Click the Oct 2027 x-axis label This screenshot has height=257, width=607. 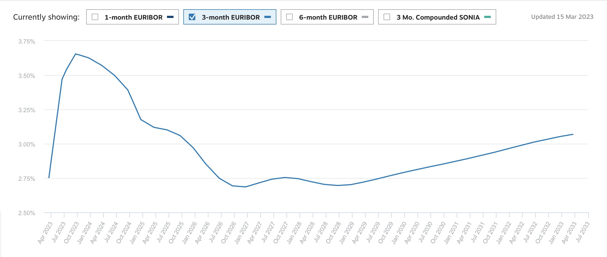[281, 232]
